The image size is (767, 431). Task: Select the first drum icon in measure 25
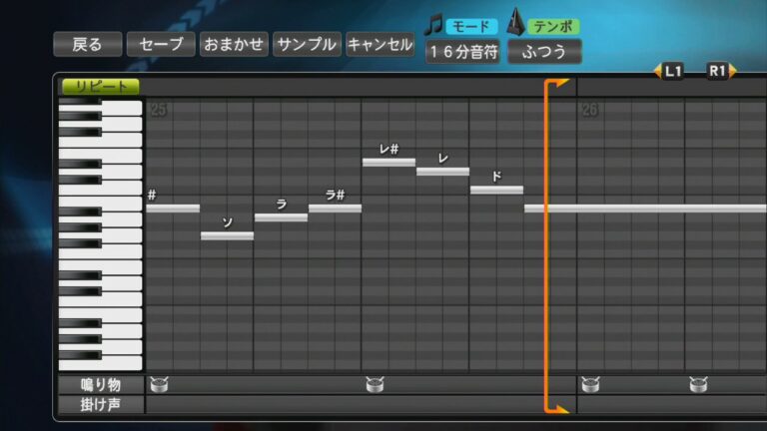(158, 383)
